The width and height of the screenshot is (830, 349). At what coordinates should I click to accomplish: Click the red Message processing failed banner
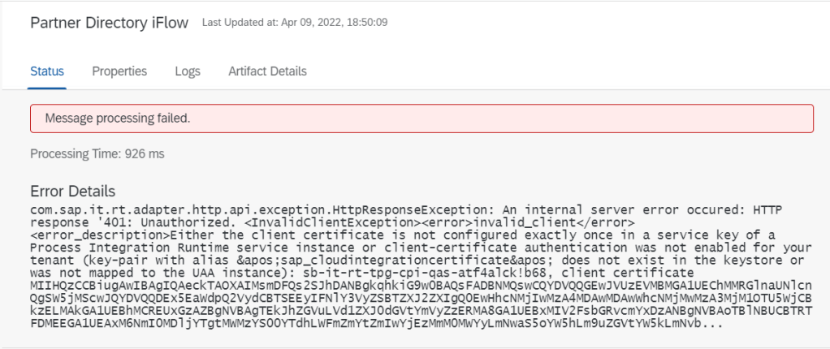421,118
